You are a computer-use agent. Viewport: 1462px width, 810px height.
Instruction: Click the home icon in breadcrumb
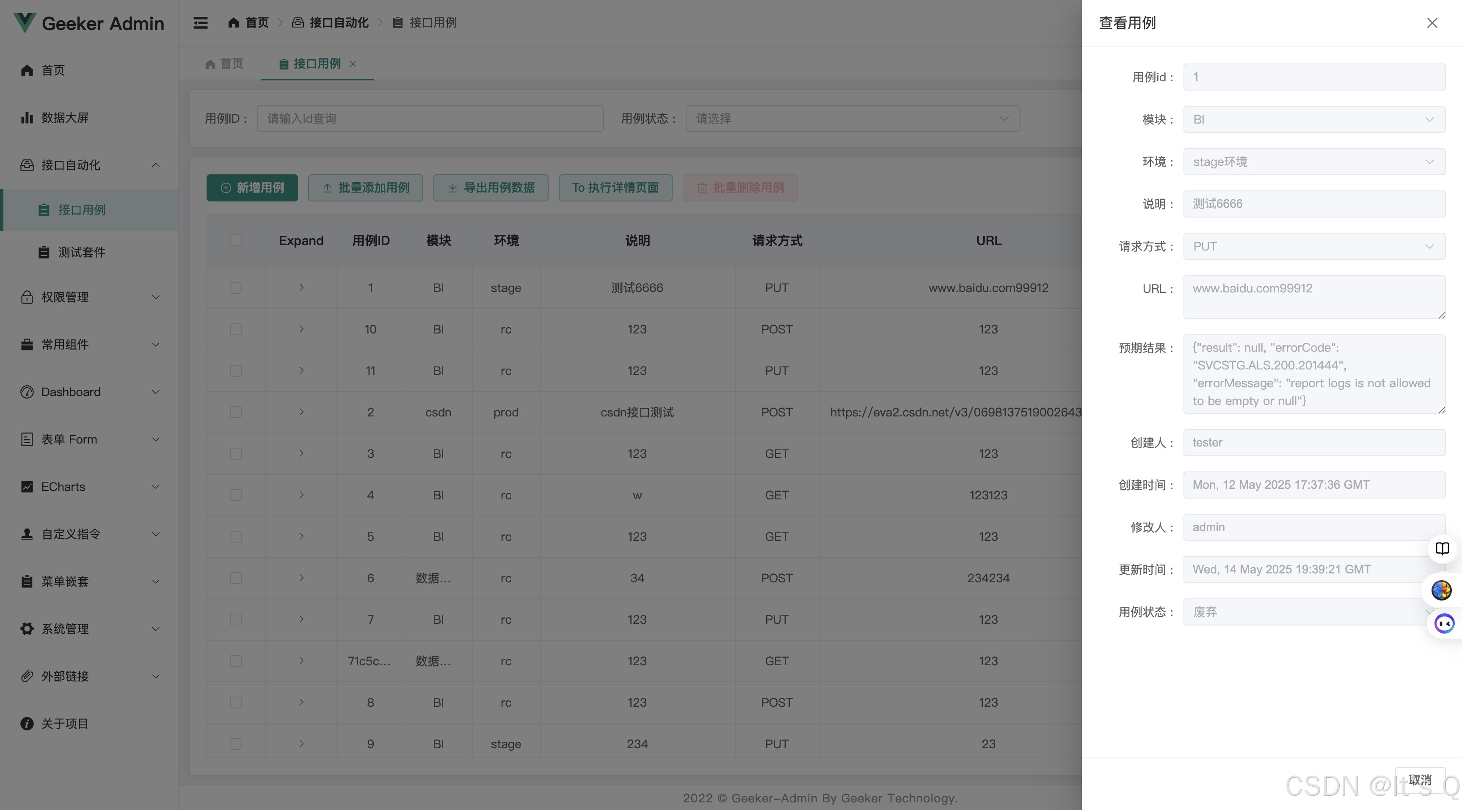coord(233,23)
